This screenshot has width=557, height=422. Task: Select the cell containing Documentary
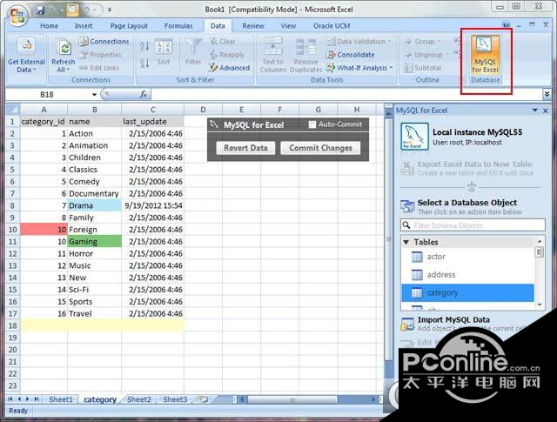tap(95, 193)
